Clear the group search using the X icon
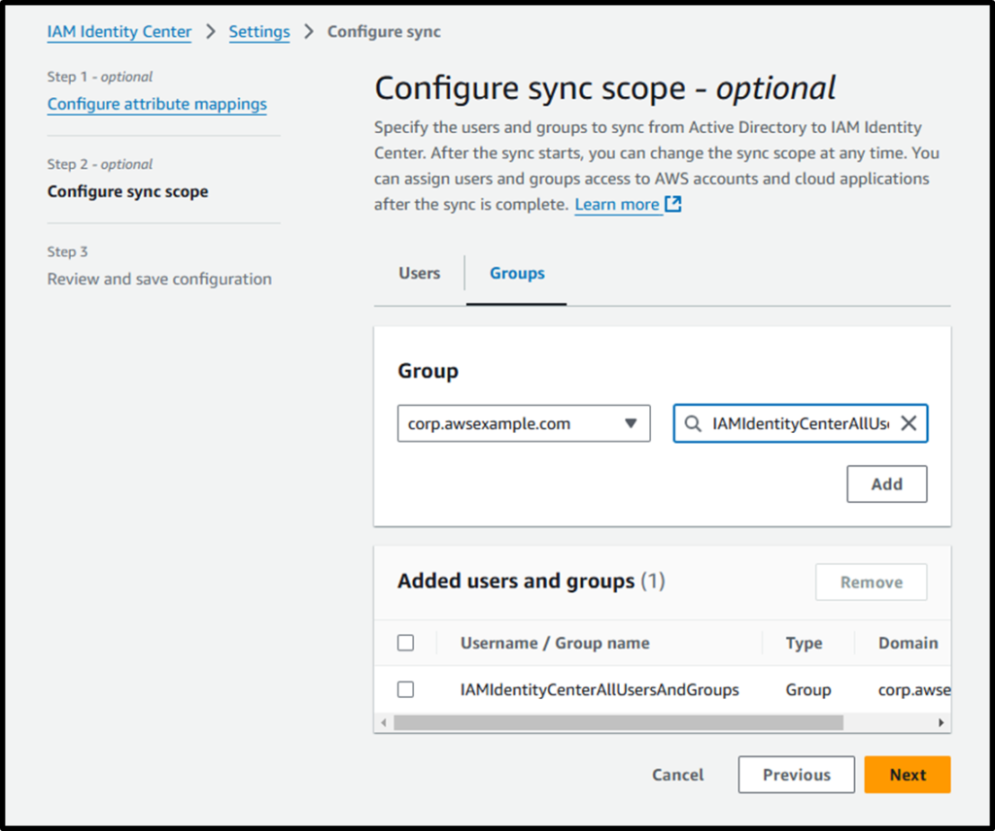The height and width of the screenshot is (831, 995). coord(909,422)
